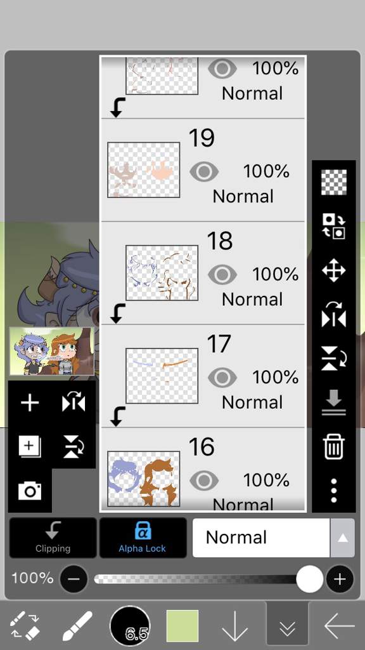Select the move transform arrows icon
The image size is (365, 650).
click(333, 270)
